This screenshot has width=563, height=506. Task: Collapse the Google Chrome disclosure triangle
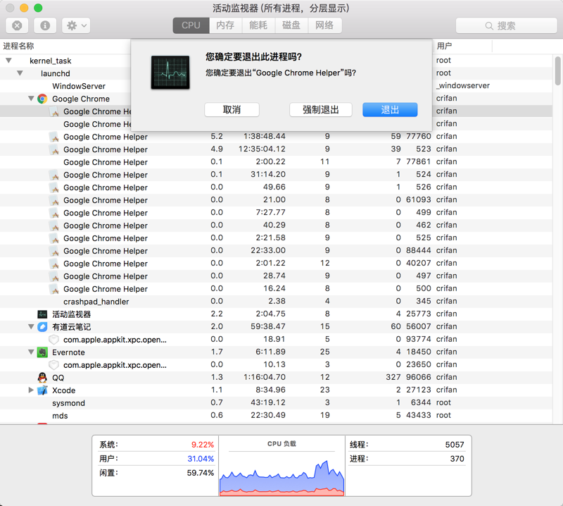click(x=31, y=99)
